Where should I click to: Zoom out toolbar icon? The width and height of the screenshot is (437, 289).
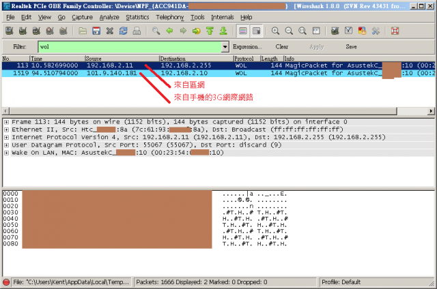(x=289, y=31)
